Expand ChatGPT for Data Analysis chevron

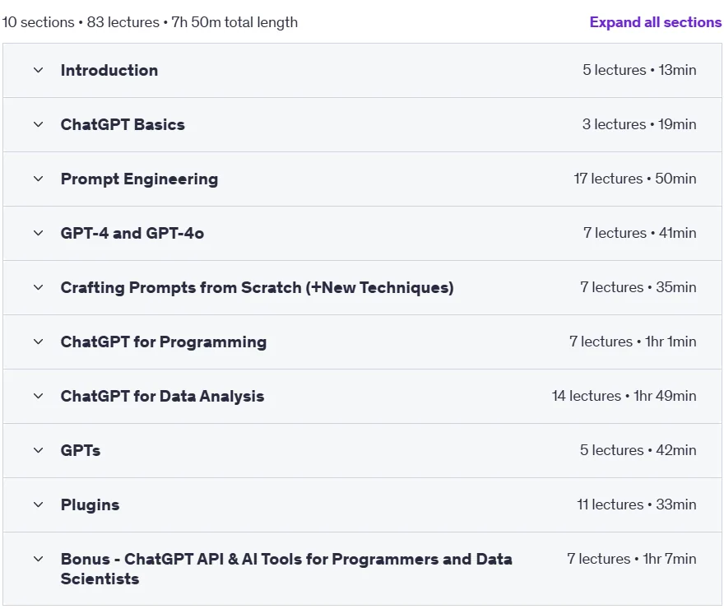(39, 396)
